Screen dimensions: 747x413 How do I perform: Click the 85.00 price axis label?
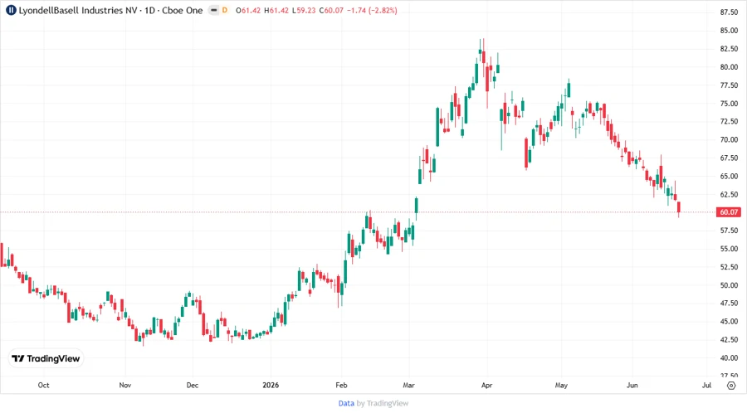[x=729, y=31]
